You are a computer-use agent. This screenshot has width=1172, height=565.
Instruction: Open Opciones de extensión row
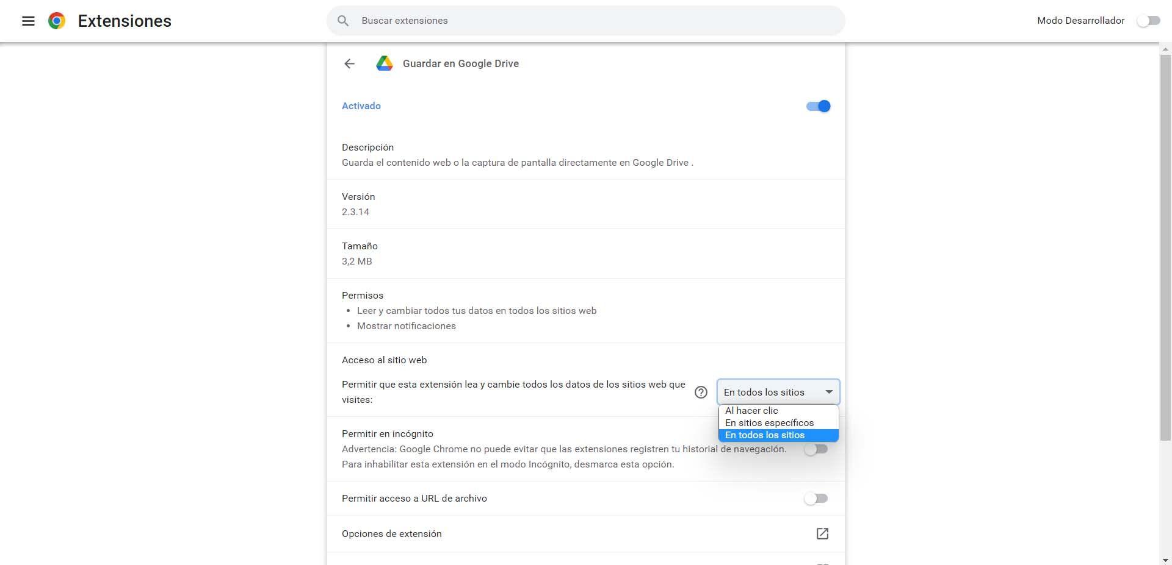coord(392,533)
